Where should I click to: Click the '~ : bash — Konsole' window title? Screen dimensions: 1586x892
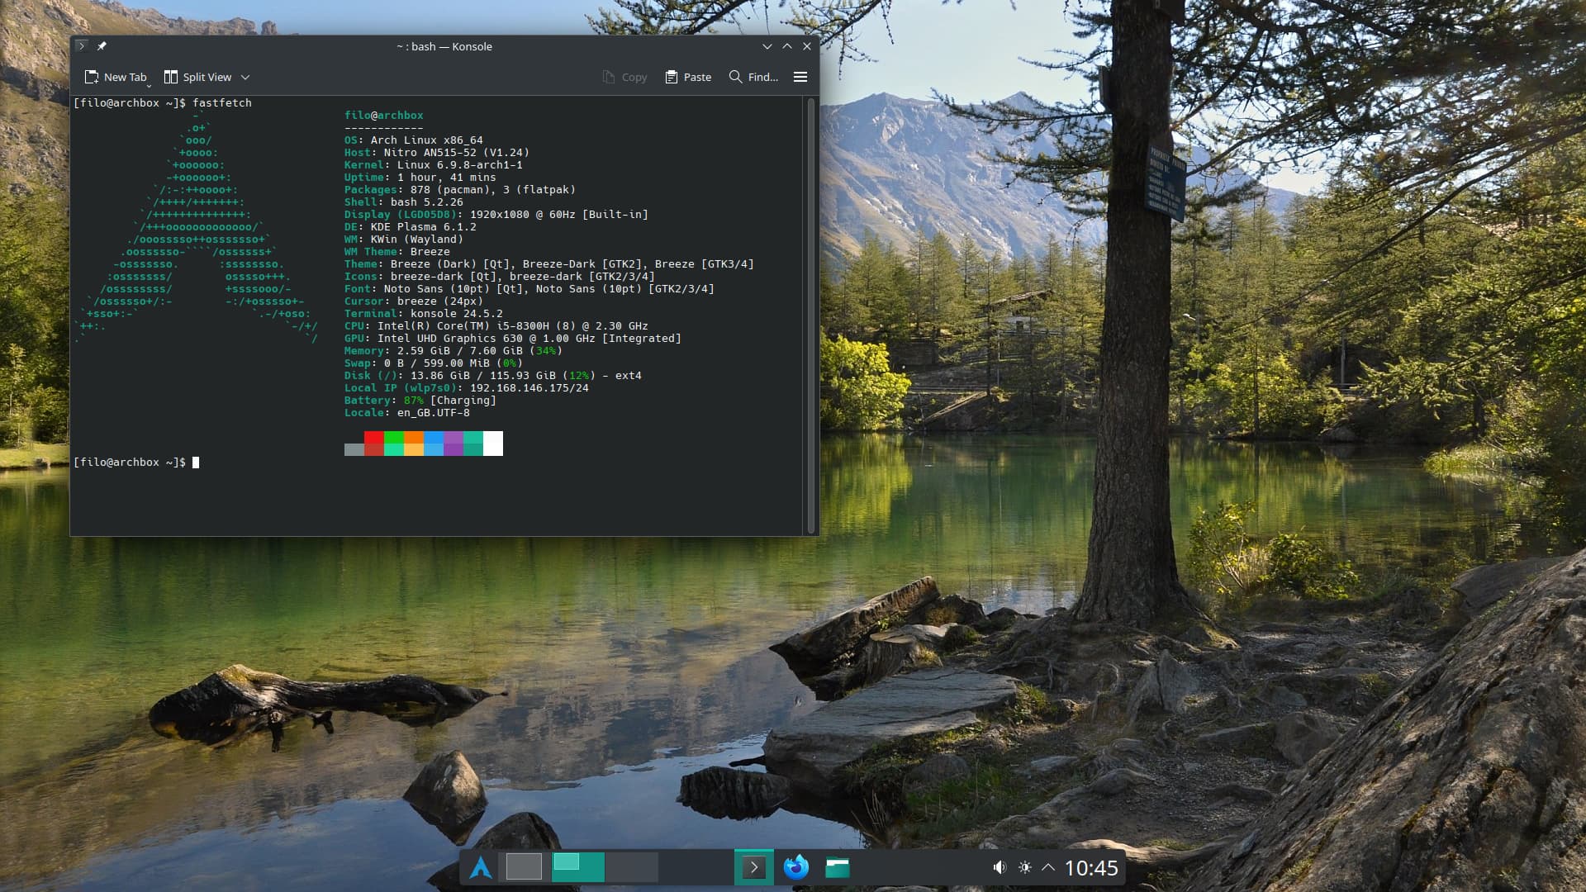444,46
